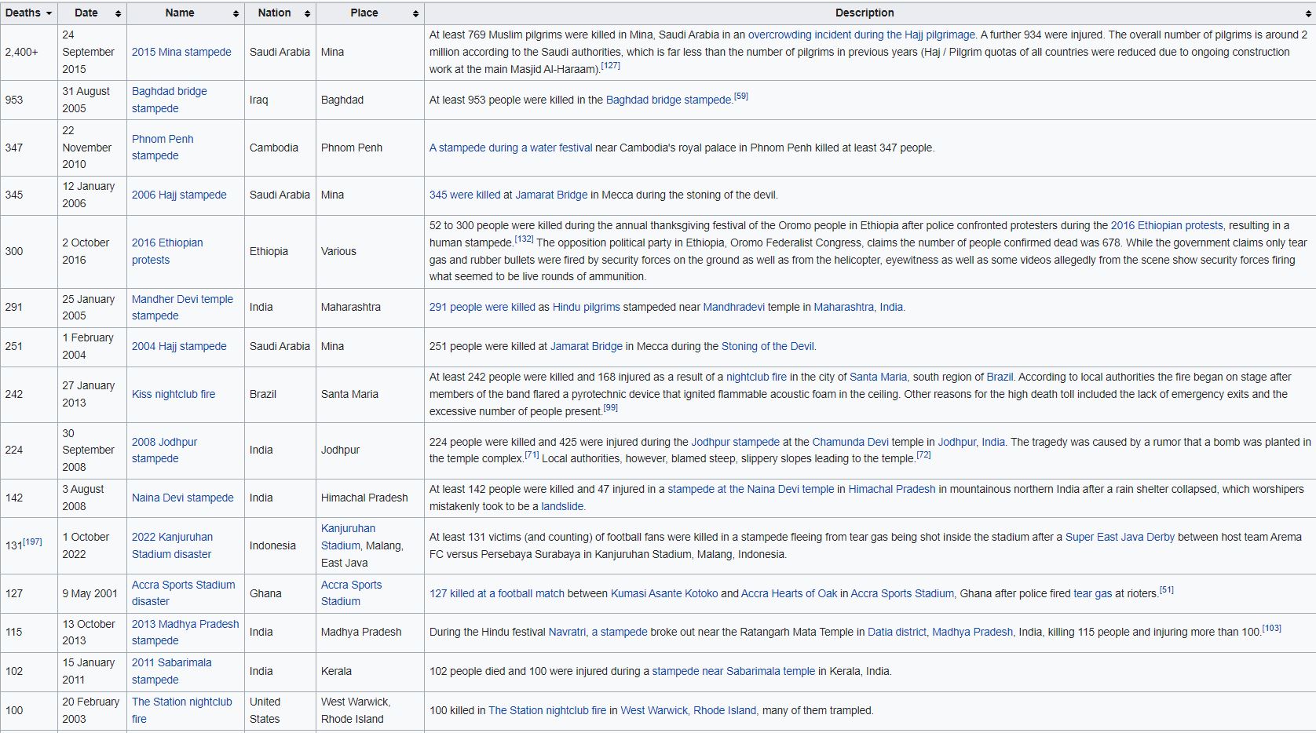Image resolution: width=1316 pixels, height=733 pixels.
Task: Click the Date column sort icon
Action: pos(118,13)
